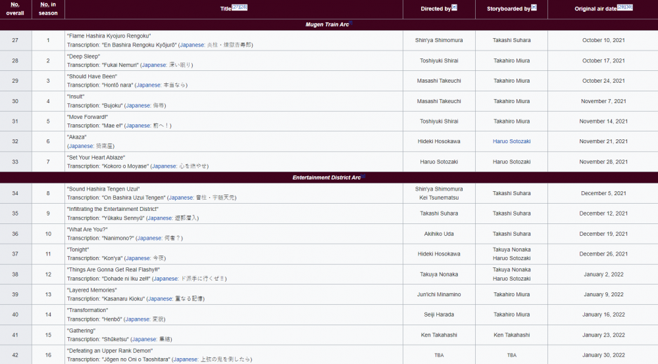Screen dimensions: 658x364
Task: Open Japanese link in "Defeating an Upper Rank Demon" row
Action: point(186,359)
